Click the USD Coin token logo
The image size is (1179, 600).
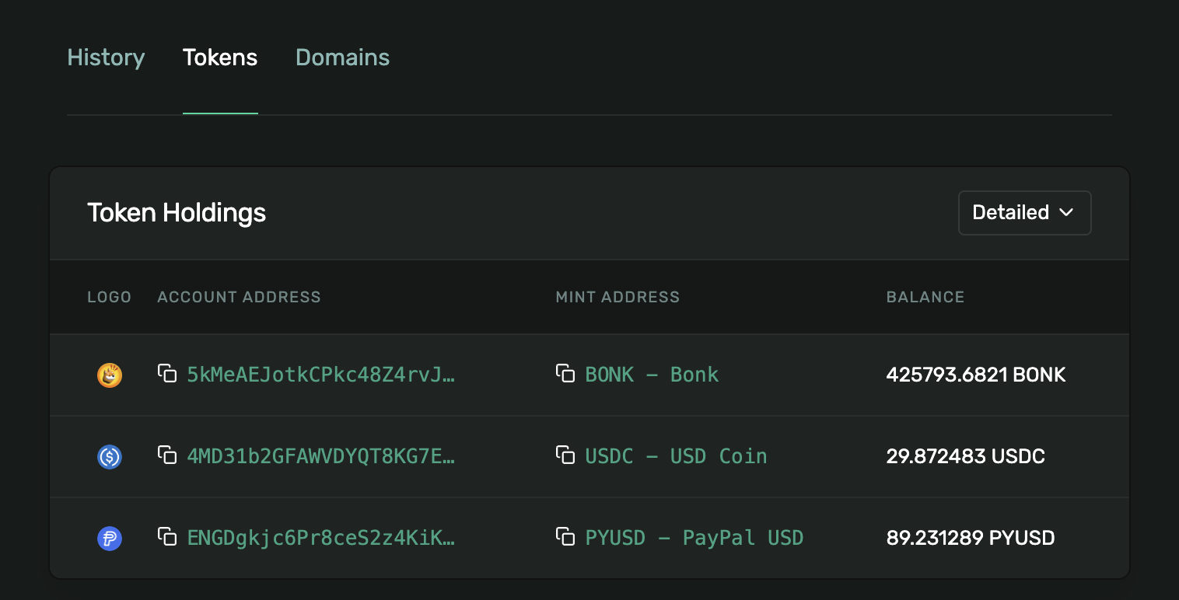pyautogui.click(x=109, y=456)
